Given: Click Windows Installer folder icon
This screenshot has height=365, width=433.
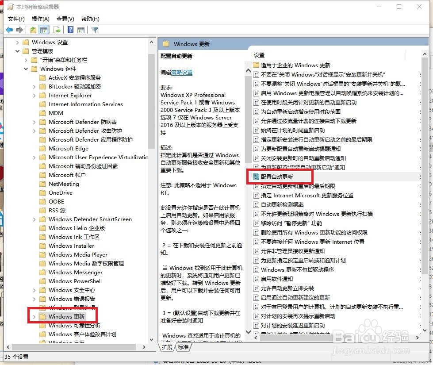Looking at the screenshot, I should click(42, 246).
